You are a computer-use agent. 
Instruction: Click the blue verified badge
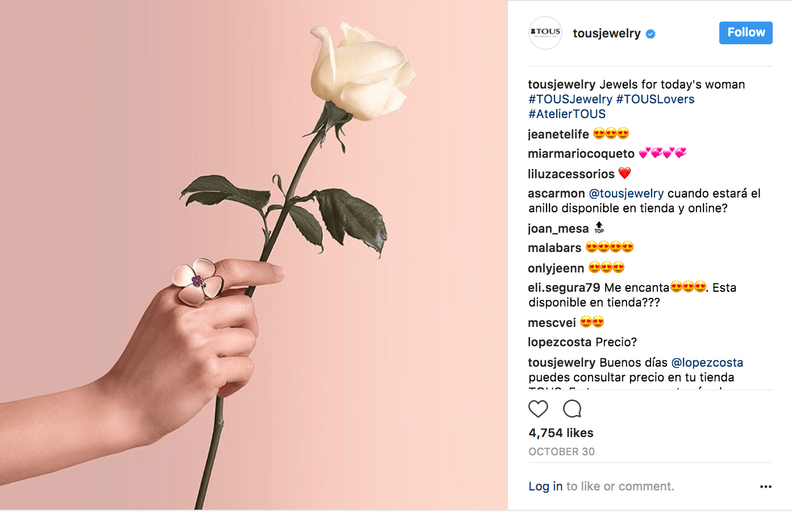coord(651,34)
